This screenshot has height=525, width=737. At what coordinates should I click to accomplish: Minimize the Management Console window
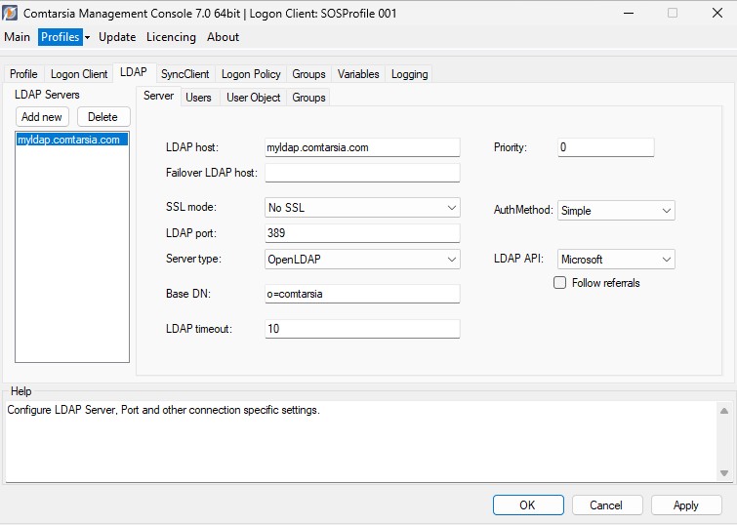pos(629,13)
